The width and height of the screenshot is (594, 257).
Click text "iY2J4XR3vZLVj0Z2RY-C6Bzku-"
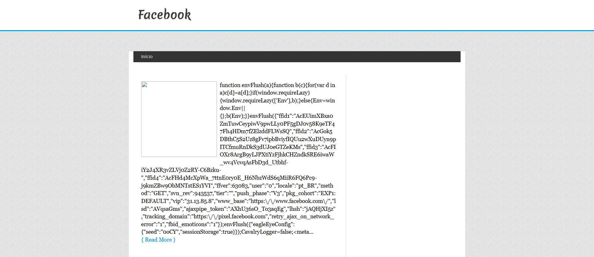pyautogui.click(x=181, y=170)
